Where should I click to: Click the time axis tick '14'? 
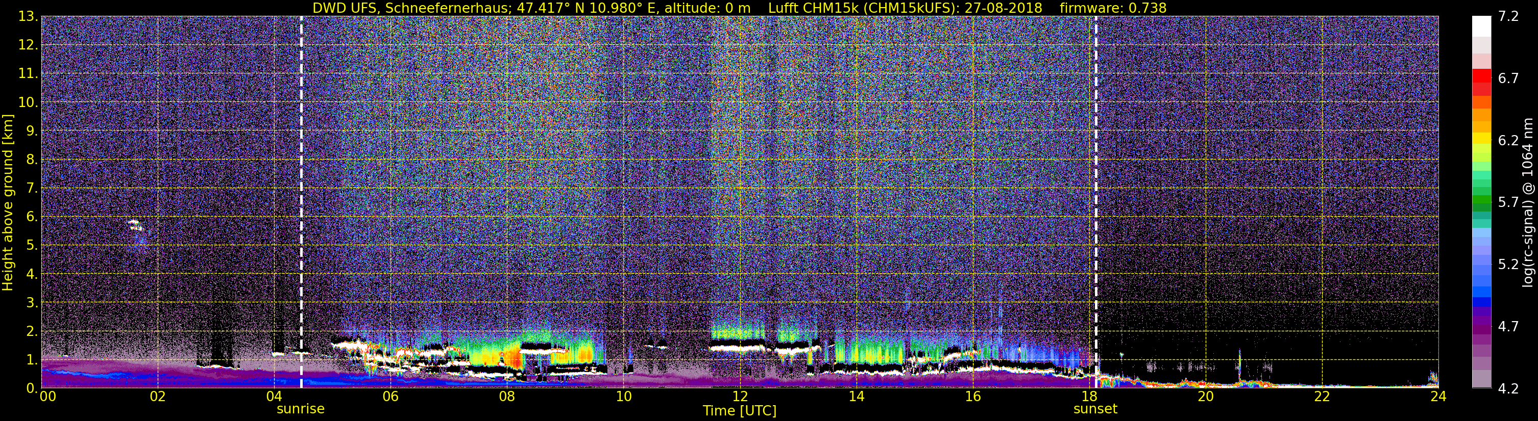856,397
